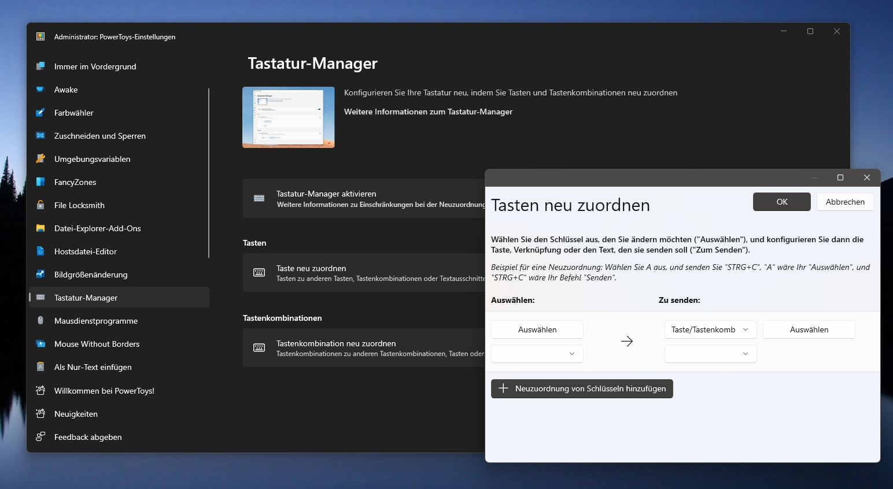This screenshot has height=489, width=893.
Task: Click the Tastenkombination neu zuordnen card
Action: tap(364, 348)
